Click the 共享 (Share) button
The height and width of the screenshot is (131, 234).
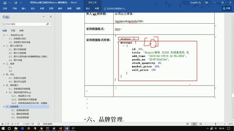(227, 8)
